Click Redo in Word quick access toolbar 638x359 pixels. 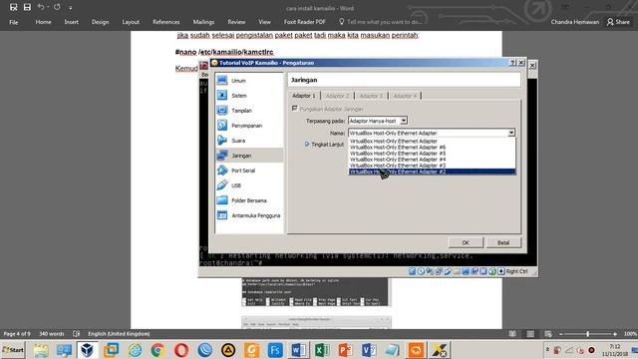pos(57,7)
